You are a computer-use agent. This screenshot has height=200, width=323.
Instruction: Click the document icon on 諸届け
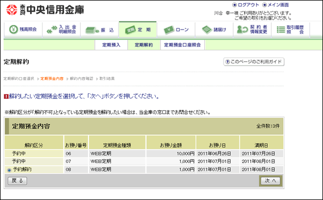(207, 30)
